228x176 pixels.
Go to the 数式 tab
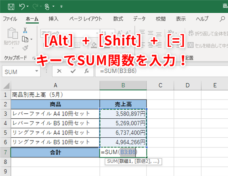tap(118, 19)
